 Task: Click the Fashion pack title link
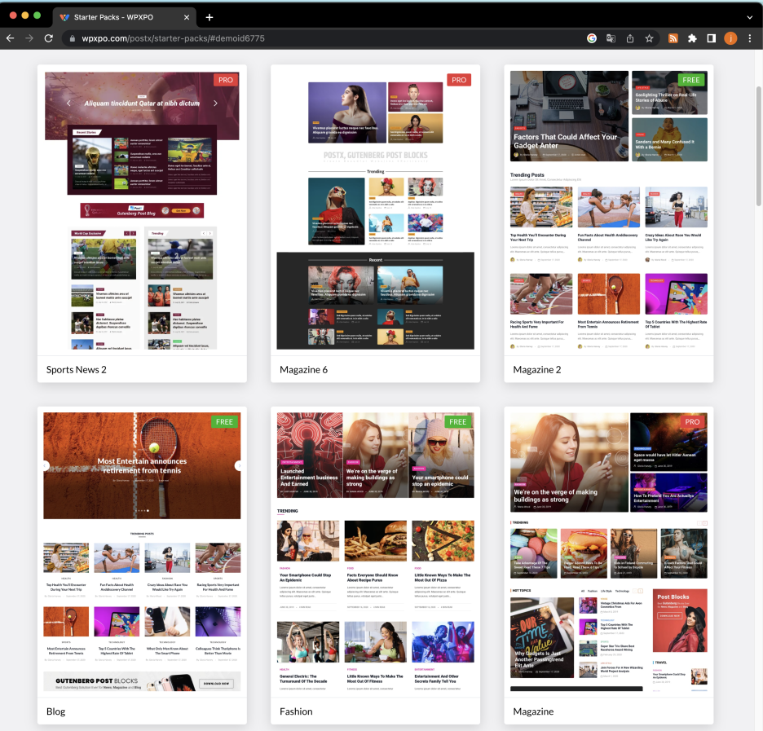pos(296,711)
